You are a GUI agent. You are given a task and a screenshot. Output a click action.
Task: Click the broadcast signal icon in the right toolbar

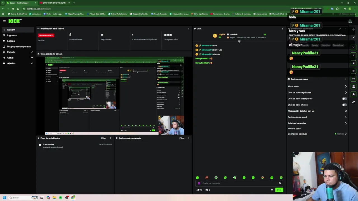click(354, 79)
